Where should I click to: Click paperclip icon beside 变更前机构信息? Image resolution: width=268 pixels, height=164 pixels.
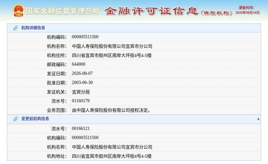[15, 119]
